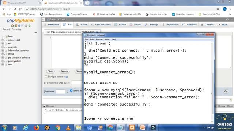Click inside the SQL query text area

point(67,52)
